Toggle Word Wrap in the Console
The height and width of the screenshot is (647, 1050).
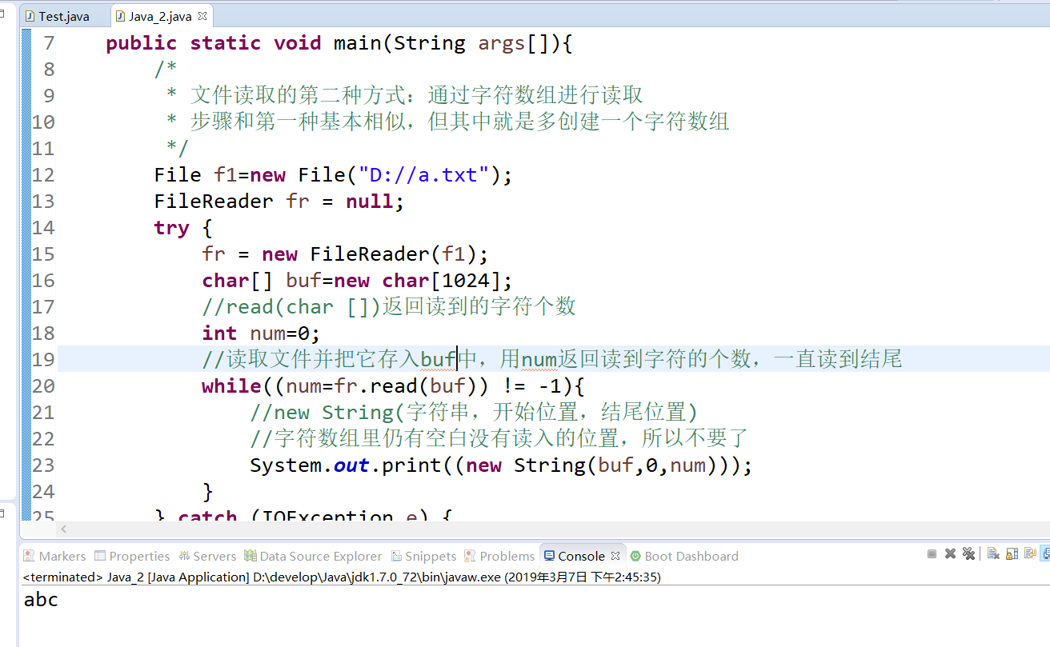(x=1029, y=553)
